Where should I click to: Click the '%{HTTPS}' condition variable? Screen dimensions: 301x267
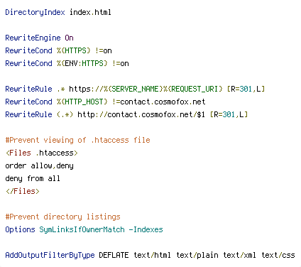[x=74, y=50]
